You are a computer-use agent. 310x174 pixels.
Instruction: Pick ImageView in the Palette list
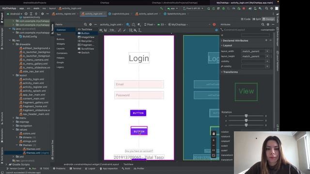(x=86, y=37)
